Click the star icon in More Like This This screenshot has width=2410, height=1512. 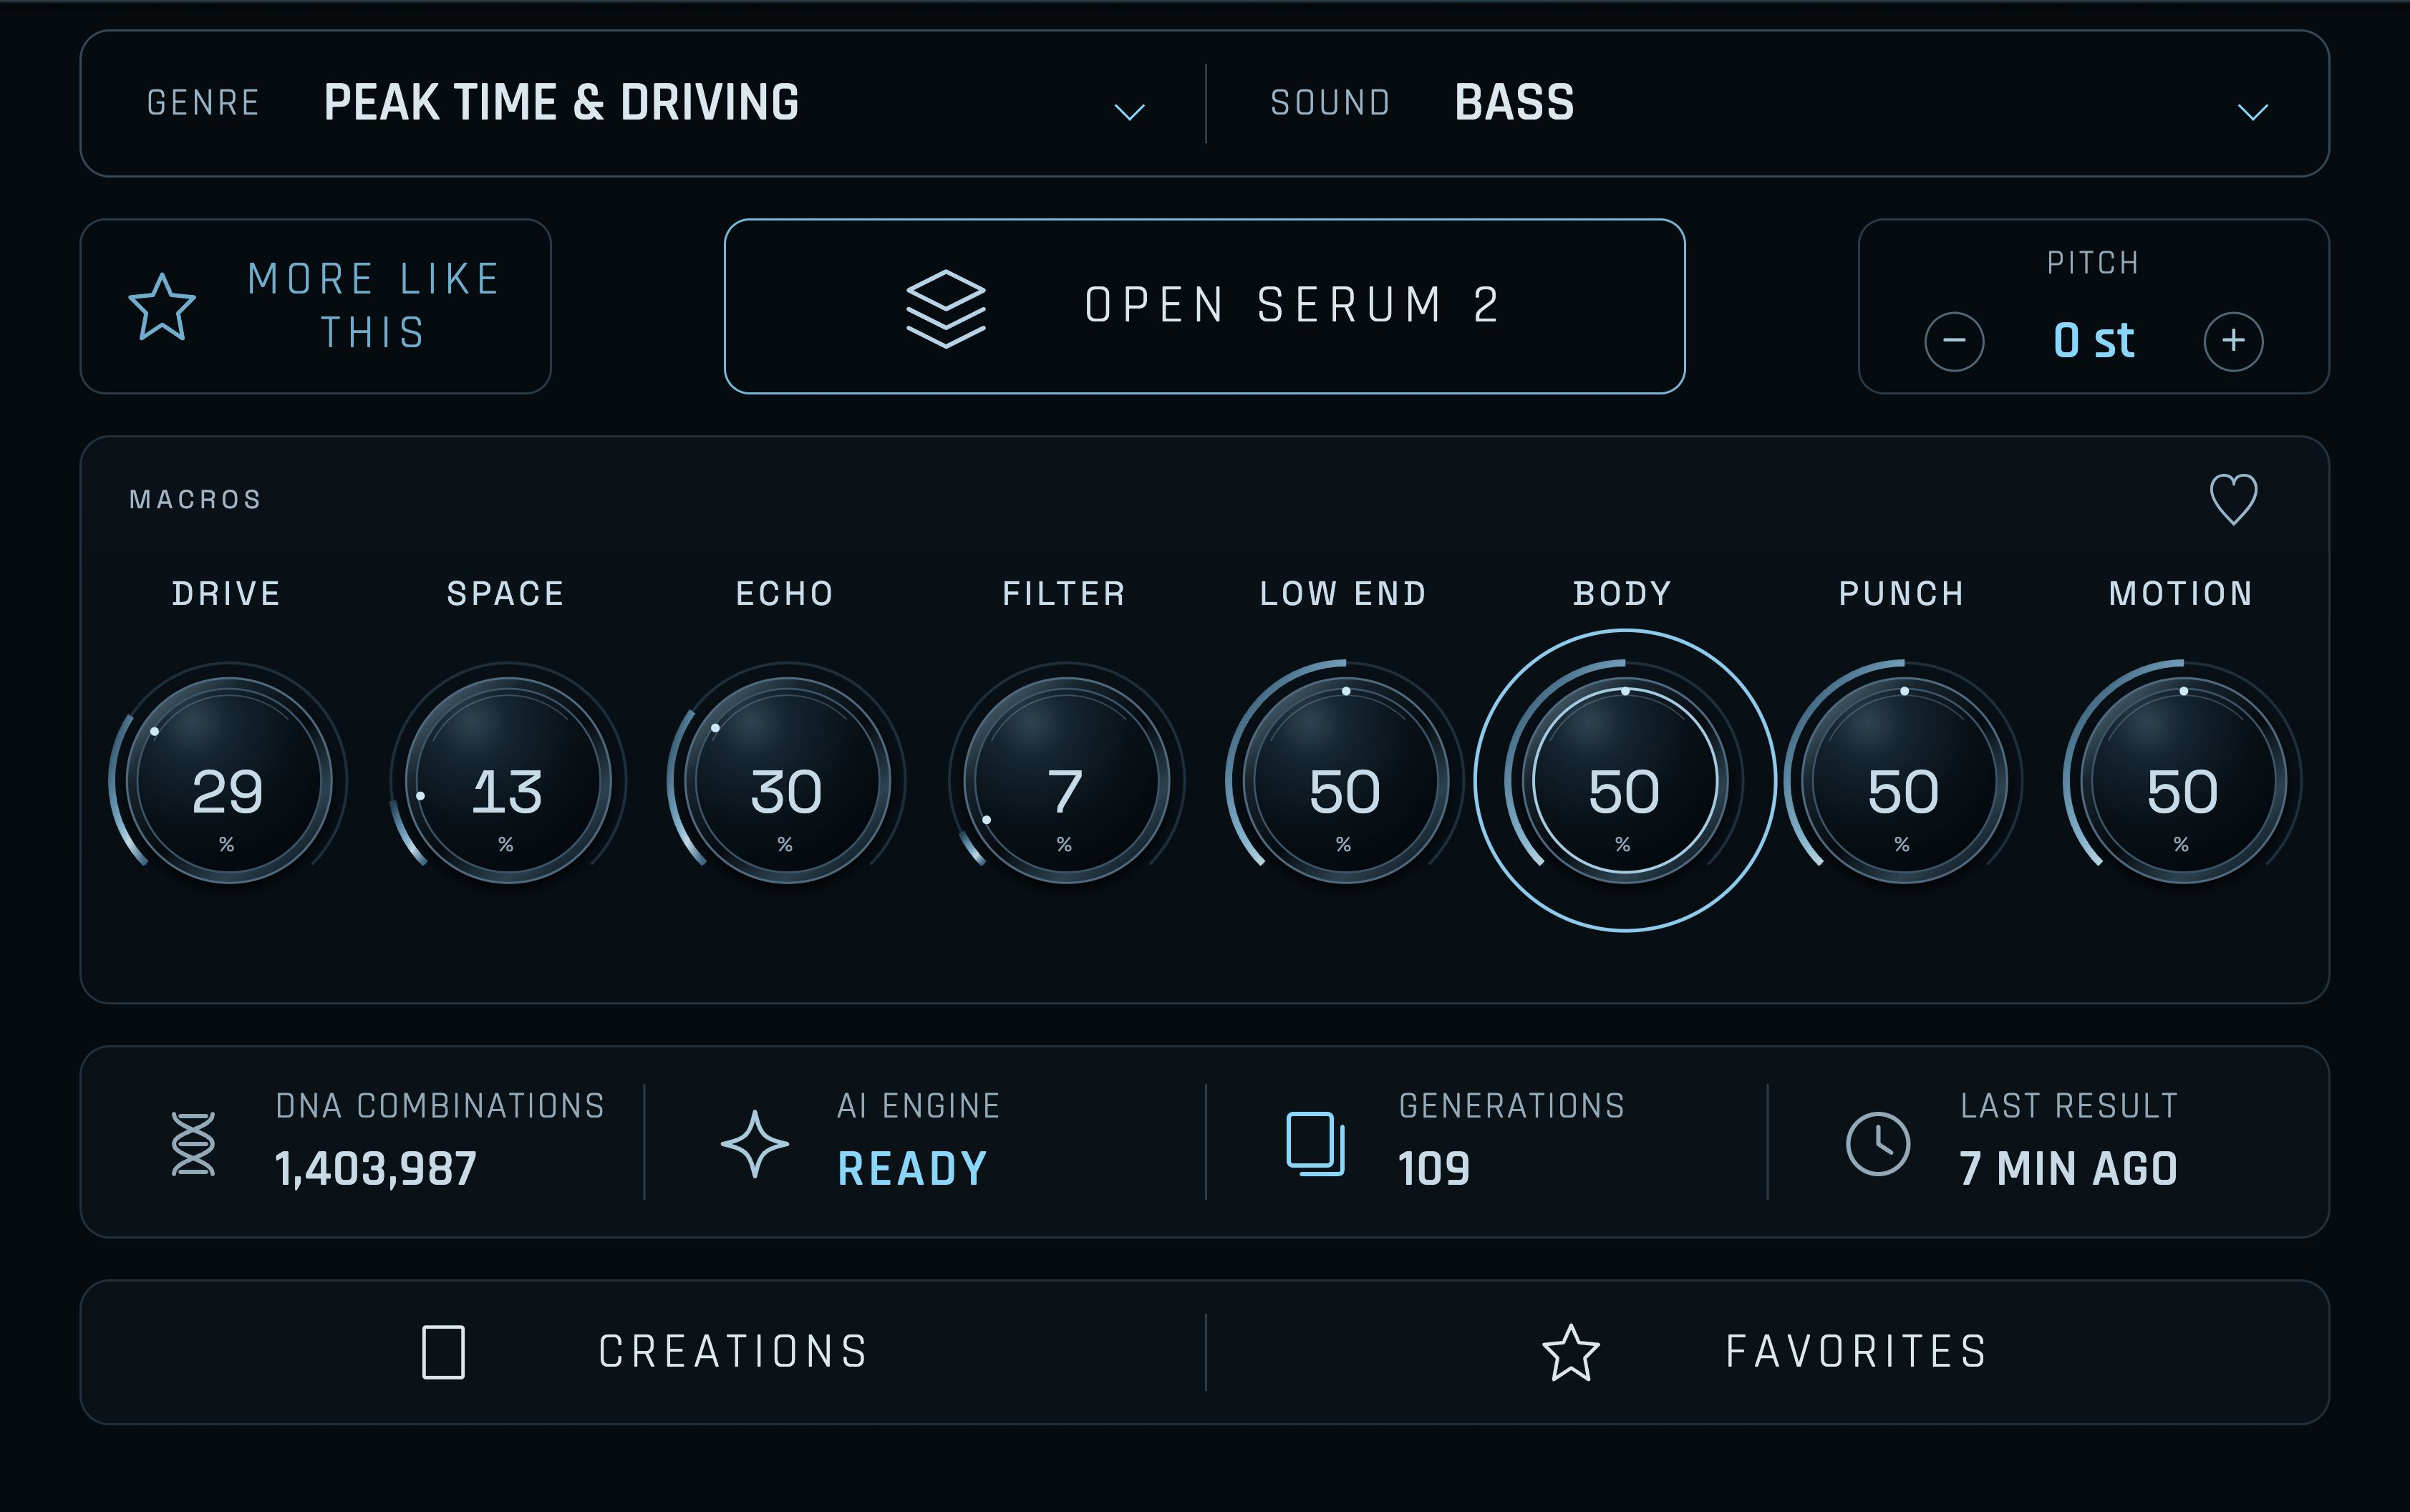pos(162,308)
